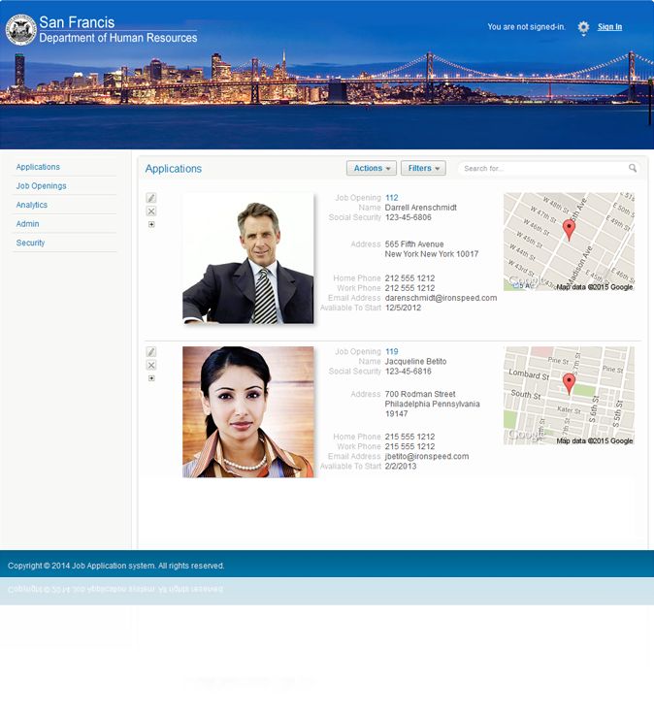This screenshot has height=714, width=654.
Task: Open Security in the sidebar
Action: (x=30, y=243)
